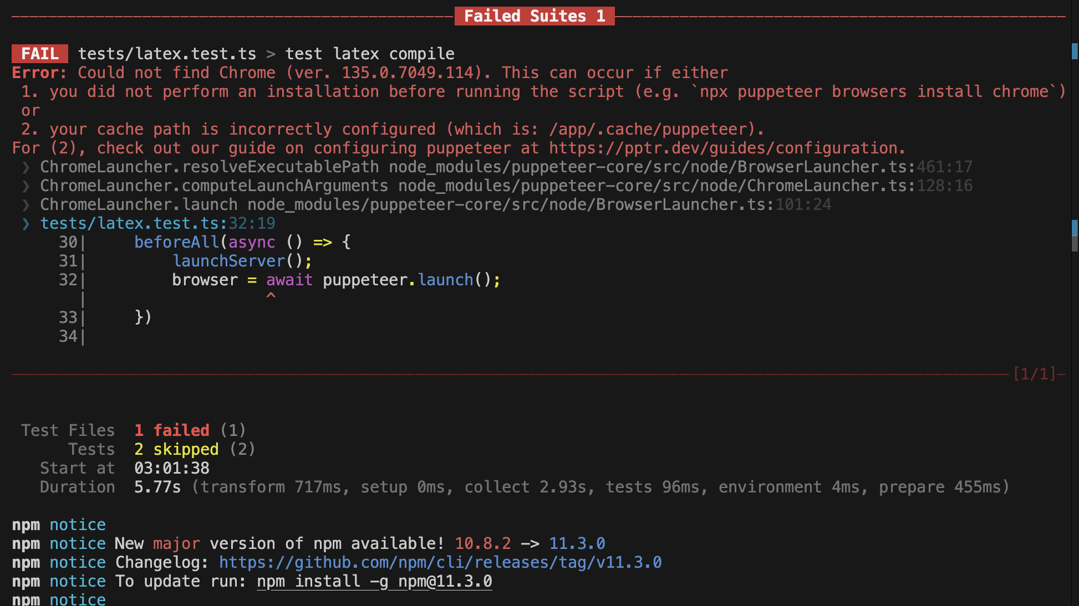
Task: Open the npm GitHub changelog link
Action: tap(440, 563)
